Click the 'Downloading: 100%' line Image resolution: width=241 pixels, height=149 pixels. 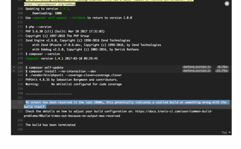[47, 13]
